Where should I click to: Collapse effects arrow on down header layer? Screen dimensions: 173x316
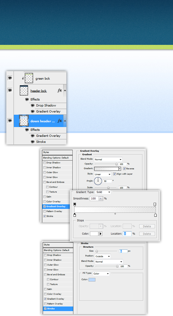coord(65,121)
